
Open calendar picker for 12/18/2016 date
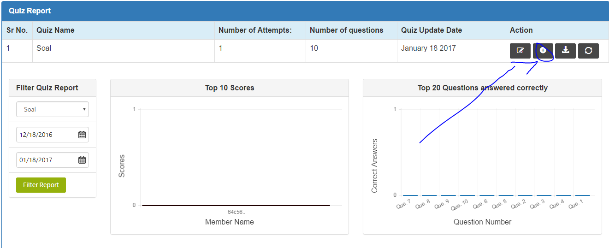click(82, 135)
